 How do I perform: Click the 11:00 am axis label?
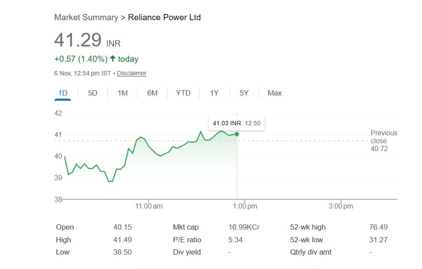(149, 206)
